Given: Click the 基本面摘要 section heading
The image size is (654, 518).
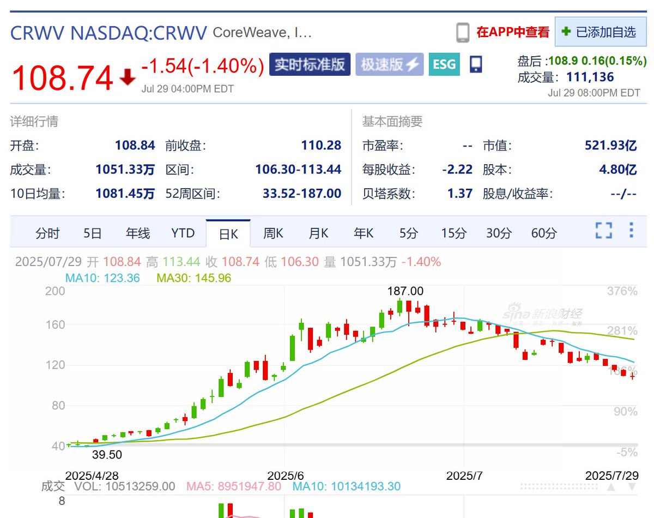Looking at the screenshot, I should tap(392, 122).
